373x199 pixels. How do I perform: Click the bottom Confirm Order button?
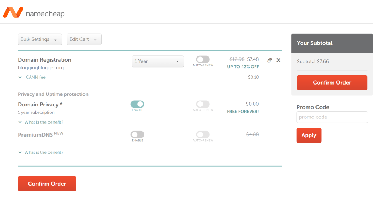point(47,184)
